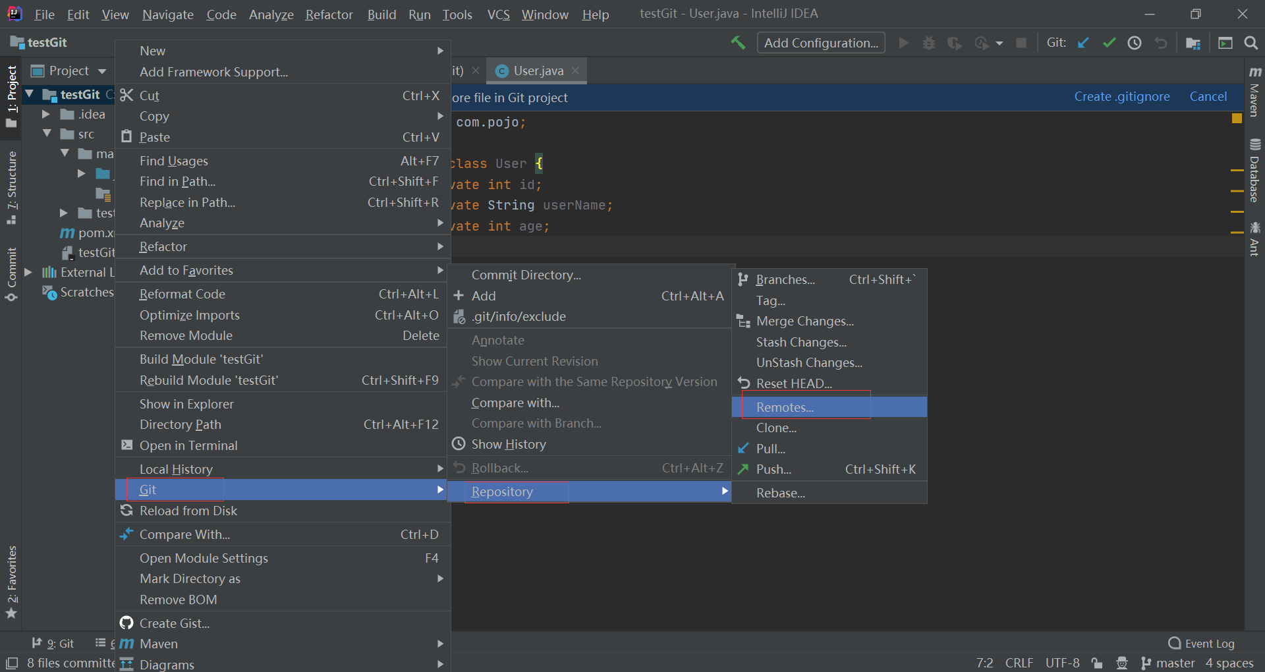1265x672 pixels.
Task: Click Create Gist... menu item
Action: tap(283, 623)
